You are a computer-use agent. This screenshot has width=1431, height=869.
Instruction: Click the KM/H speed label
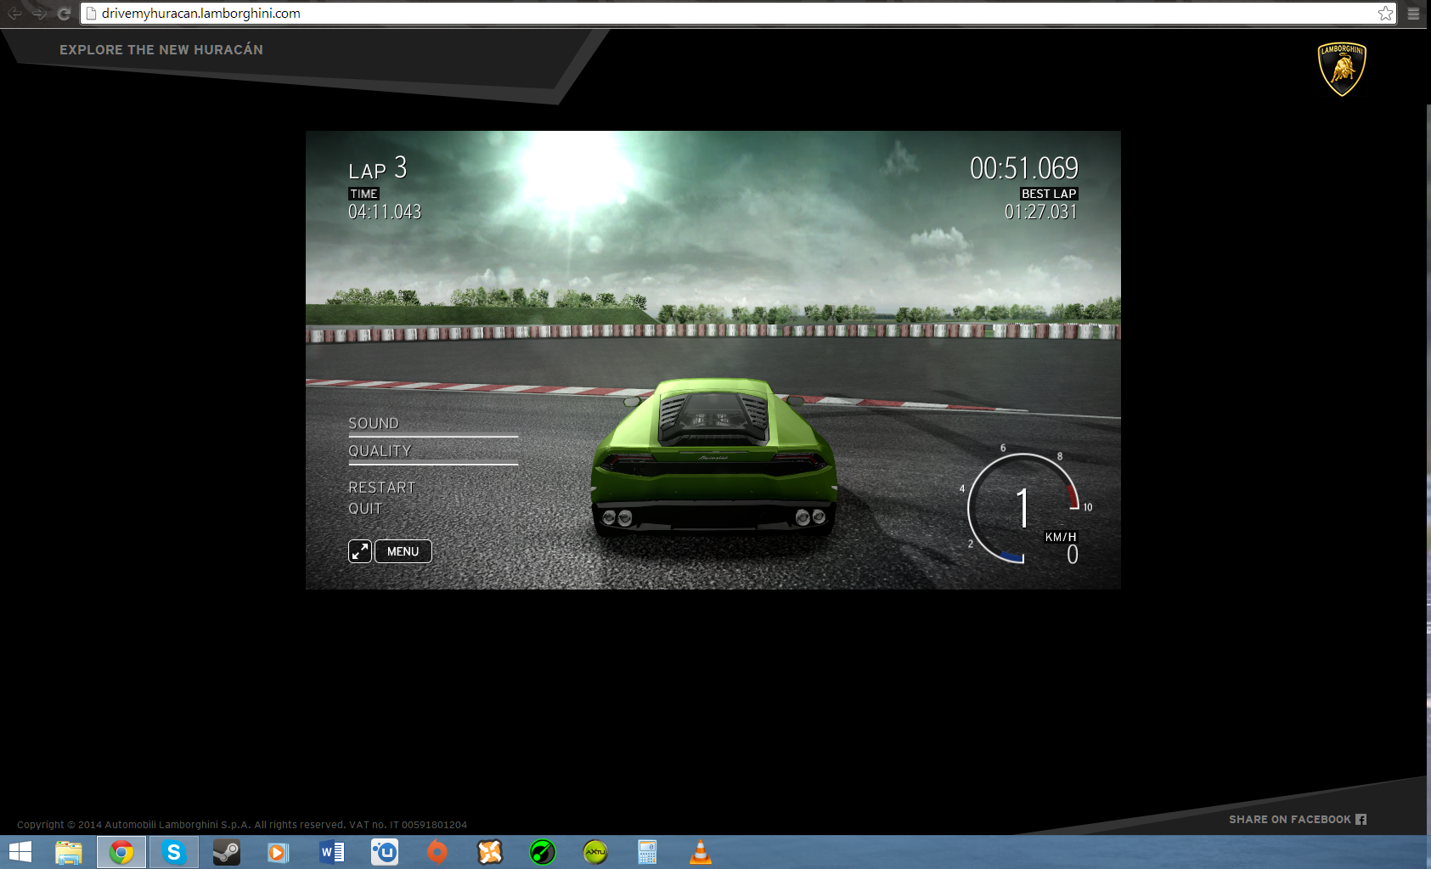tap(1061, 537)
